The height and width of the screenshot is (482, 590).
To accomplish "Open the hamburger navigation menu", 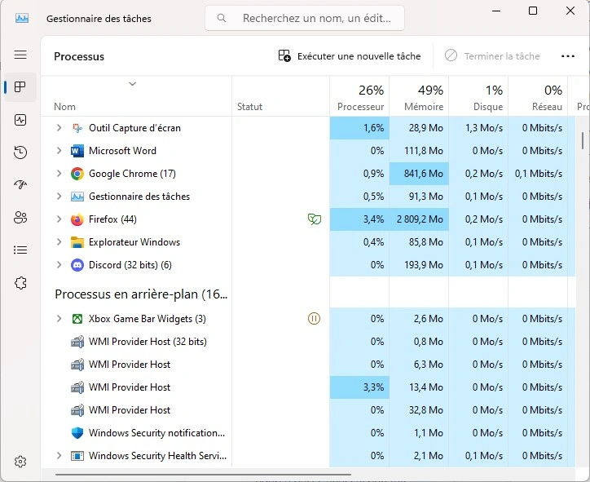I will [20, 55].
